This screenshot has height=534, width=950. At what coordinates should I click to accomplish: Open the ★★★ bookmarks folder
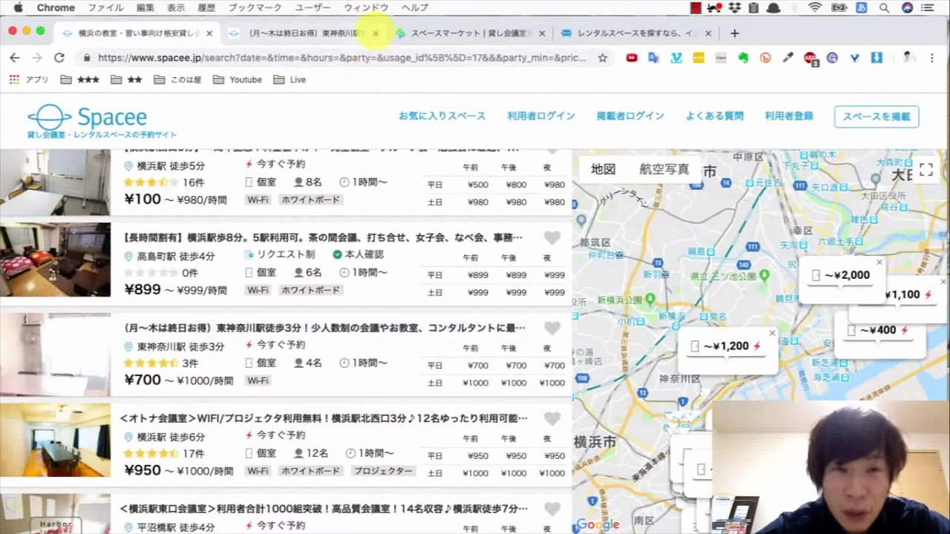80,80
